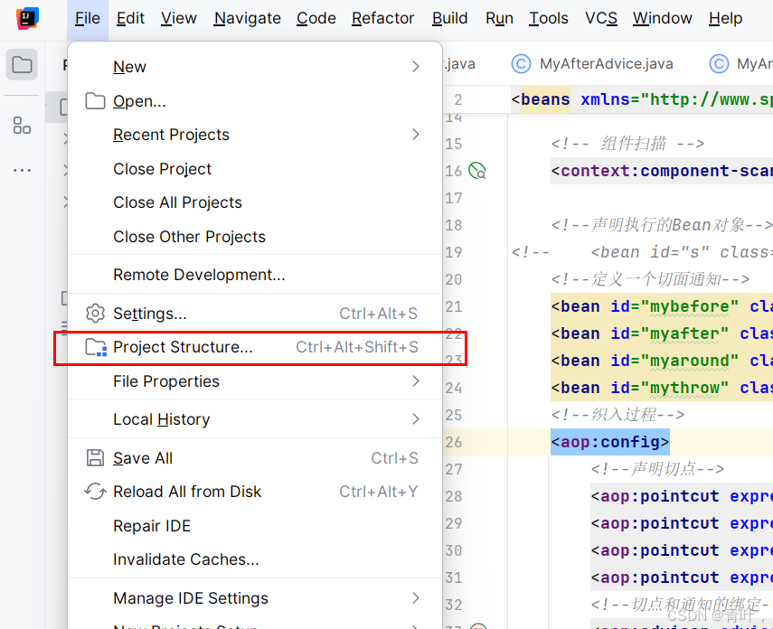The width and height of the screenshot is (773, 629).
Task: Click the Reload All from Disk arrows icon
Action: coord(95,492)
